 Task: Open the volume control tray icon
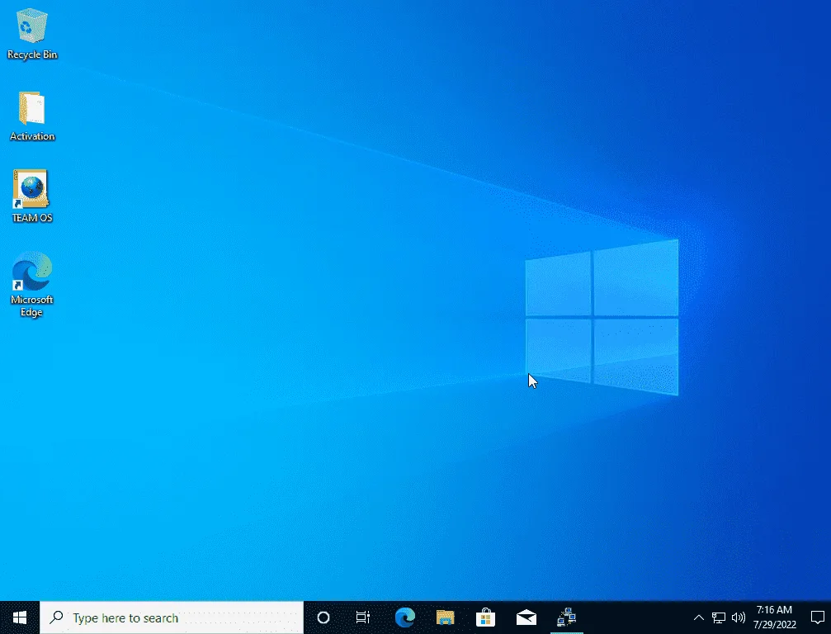tap(739, 617)
